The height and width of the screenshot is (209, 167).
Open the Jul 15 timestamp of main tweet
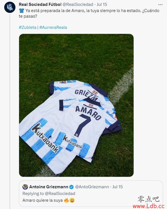pyautogui.click(x=102, y=4)
